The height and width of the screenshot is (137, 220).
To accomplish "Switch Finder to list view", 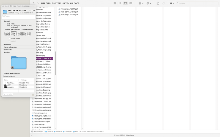I will (120, 3).
